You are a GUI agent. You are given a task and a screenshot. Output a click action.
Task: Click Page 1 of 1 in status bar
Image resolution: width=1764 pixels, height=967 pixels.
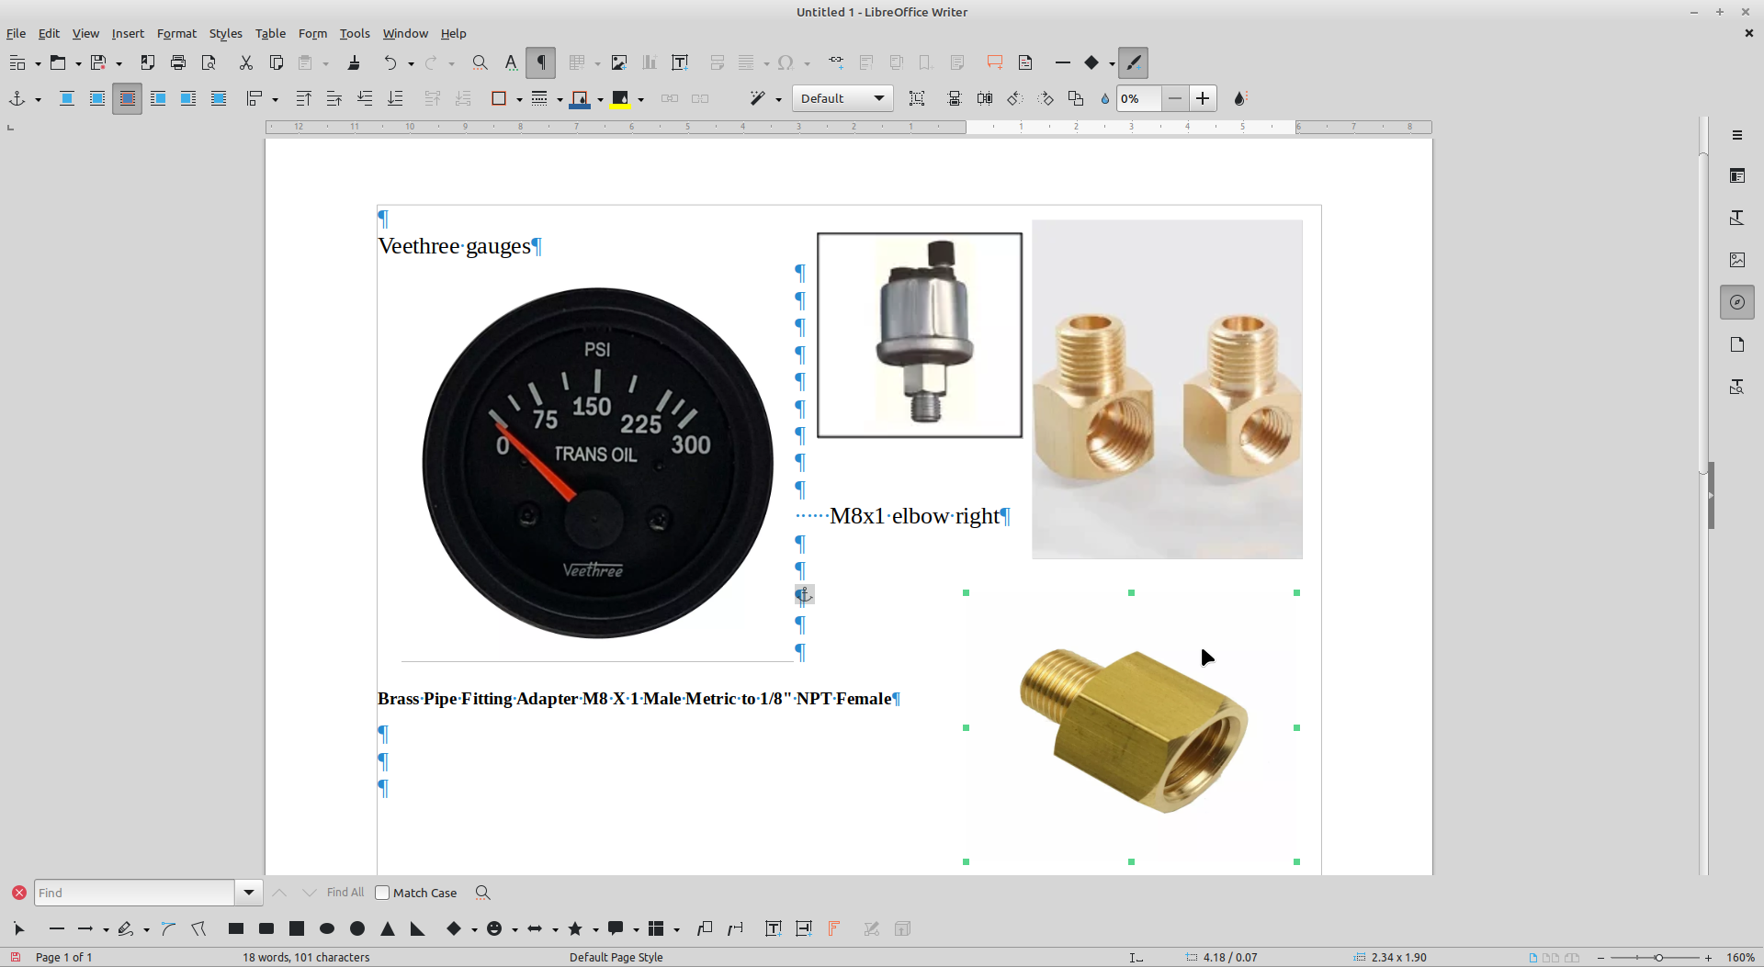tap(64, 957)
